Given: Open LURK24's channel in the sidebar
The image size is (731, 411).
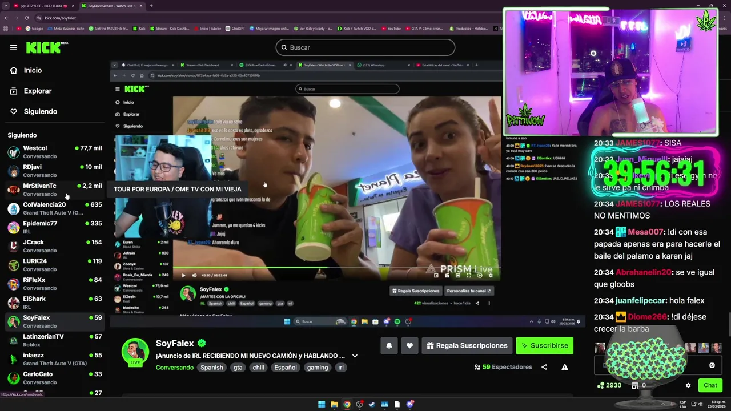Looking at the screenshot, I should (55, 265).
